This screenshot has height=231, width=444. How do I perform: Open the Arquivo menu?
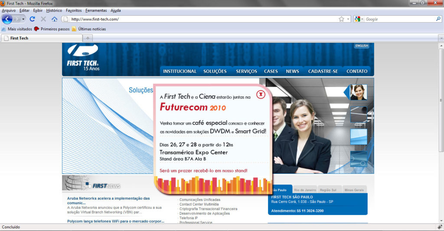[9, 10]
